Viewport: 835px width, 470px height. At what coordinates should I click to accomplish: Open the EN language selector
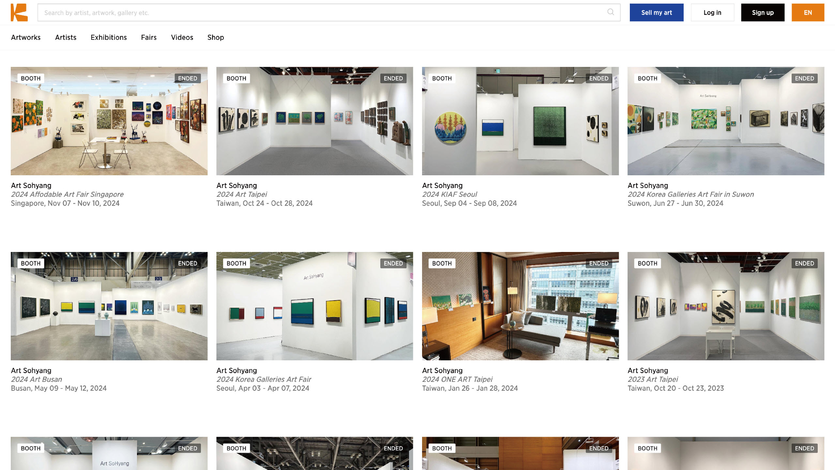coord(808,12)
